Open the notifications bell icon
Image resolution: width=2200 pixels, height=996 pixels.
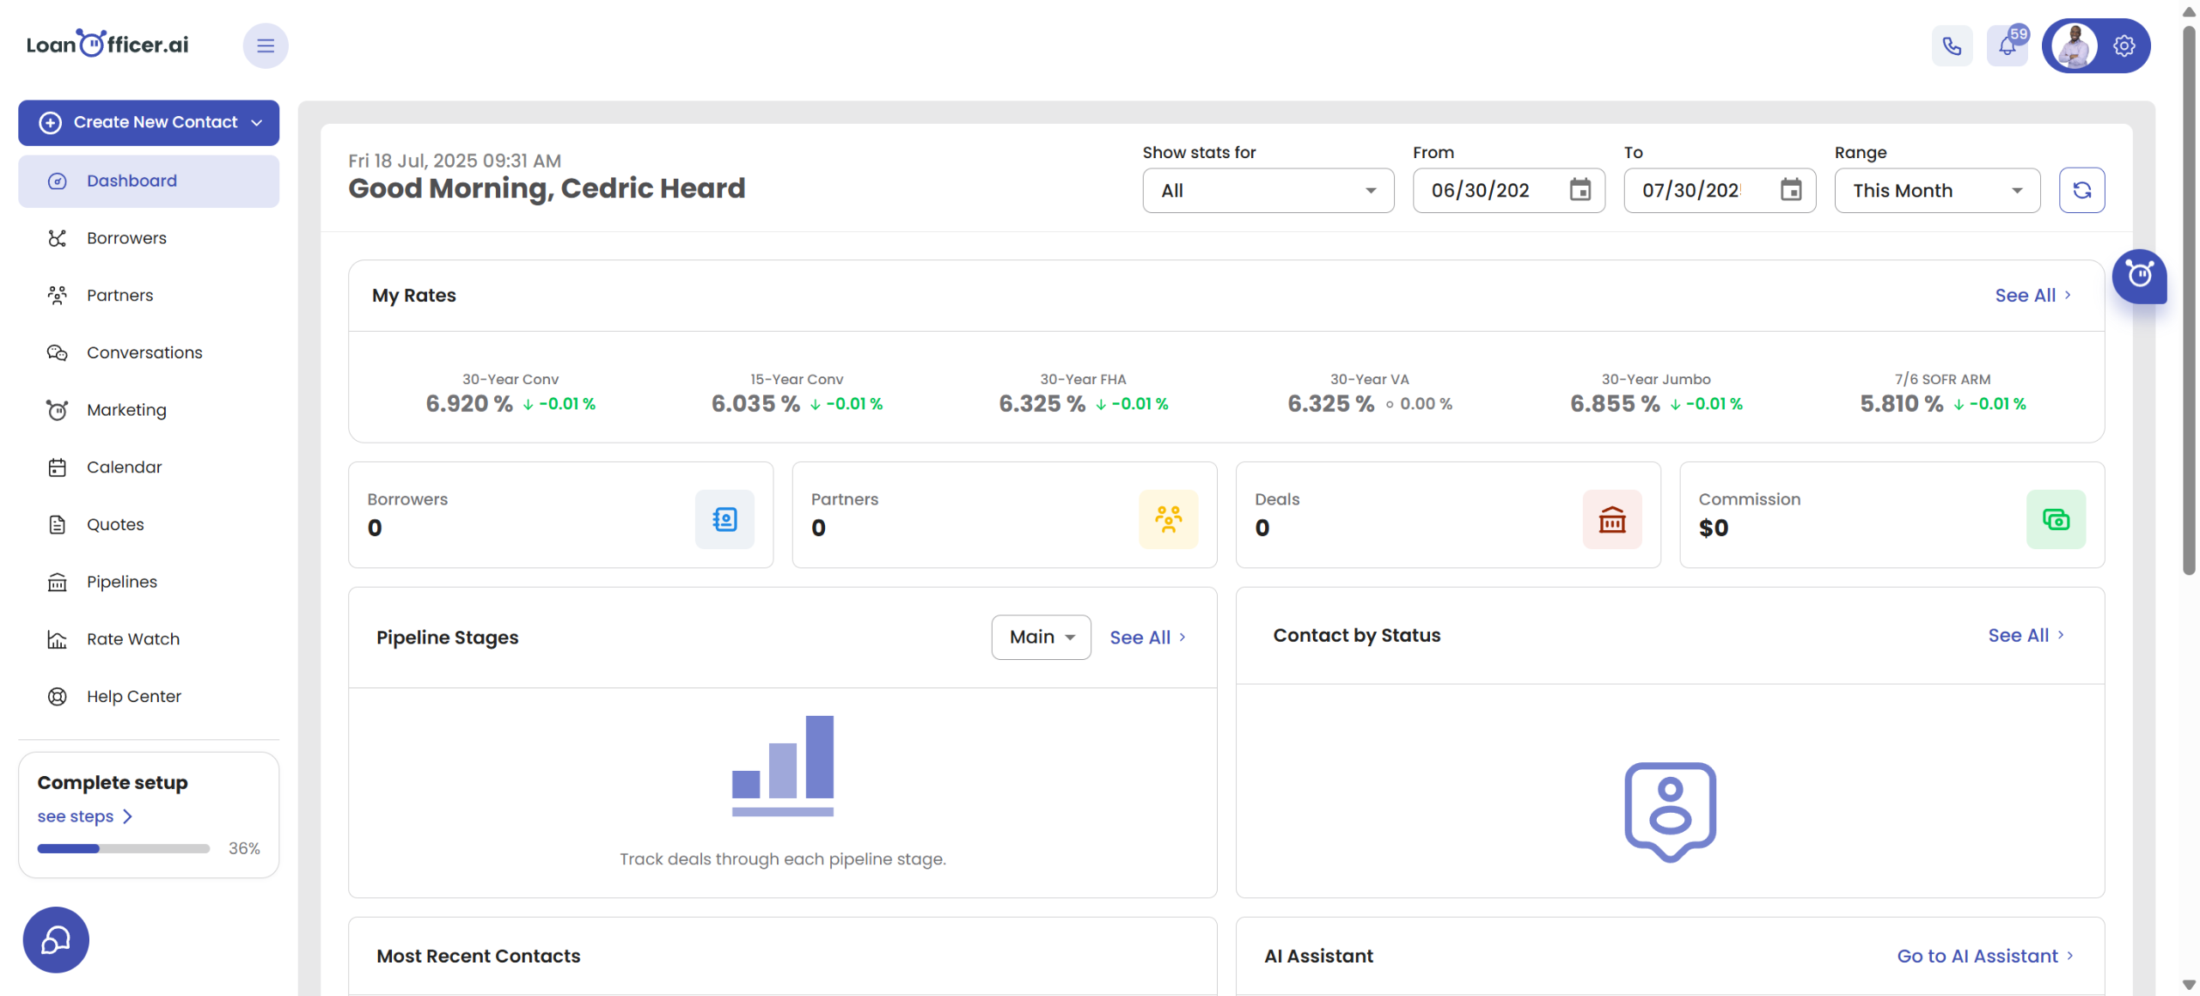coord(2007,46)
